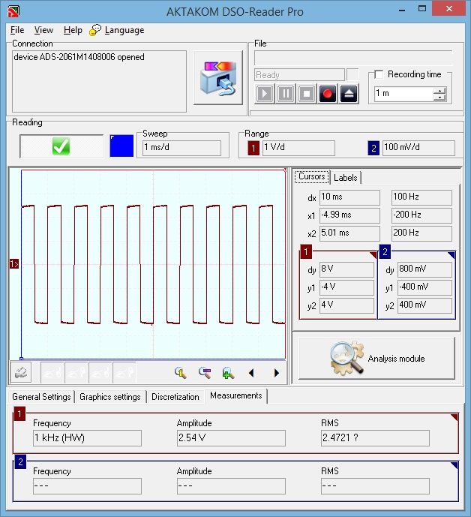Click the blue color swatch beside Reading
Screen dimensions: 471x517
(121, 146)
